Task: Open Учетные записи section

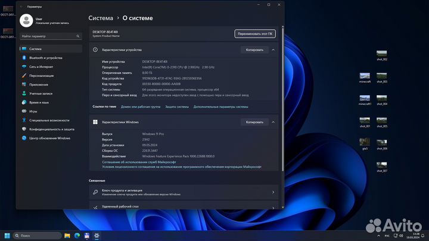Action: 41,93
